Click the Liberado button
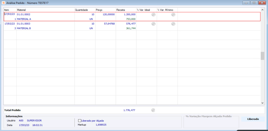Viewport: 268px width, 131px height. (x=253, y=119)
